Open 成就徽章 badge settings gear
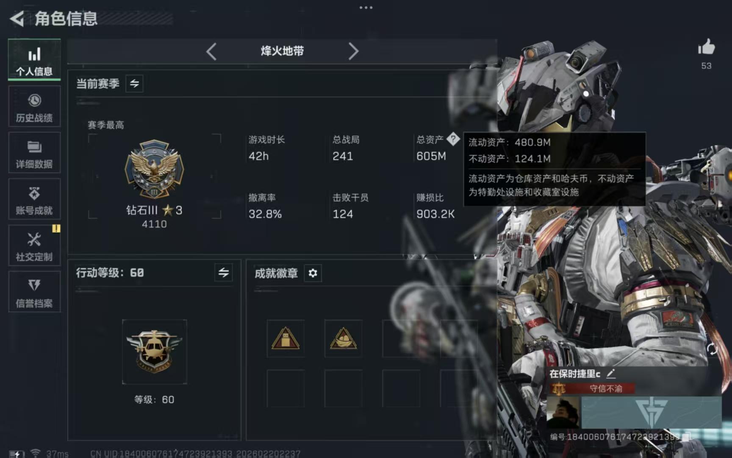732x458 pixels. pos(313,273)
